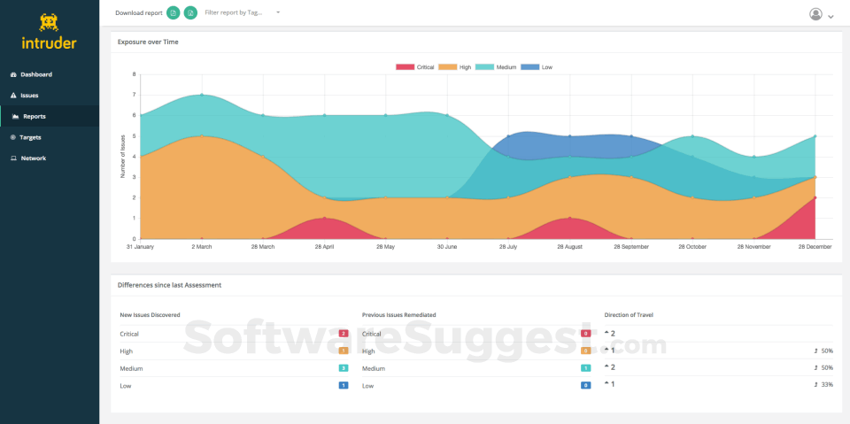Click the Issues warning triangle icon
This screenshot has height=424, width=850.
coord(13,96)
